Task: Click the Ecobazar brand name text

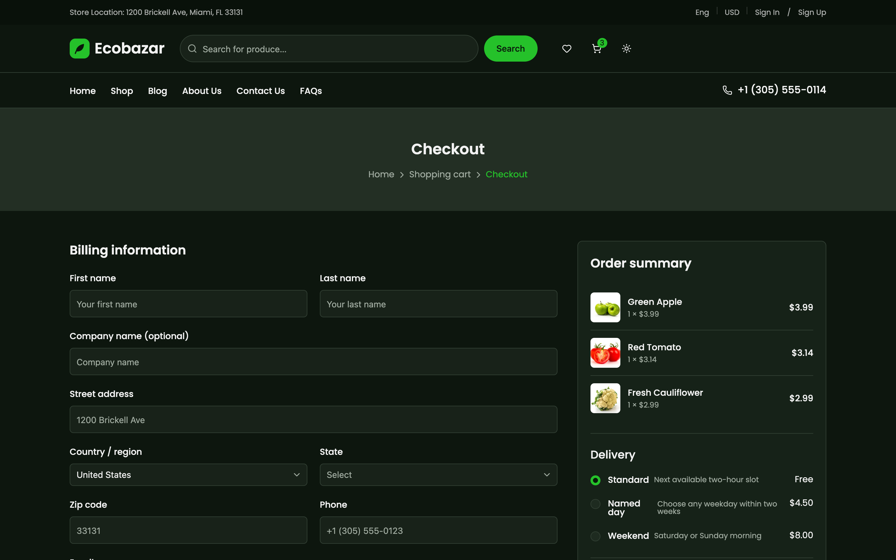Action: click(x=129, y=49)
